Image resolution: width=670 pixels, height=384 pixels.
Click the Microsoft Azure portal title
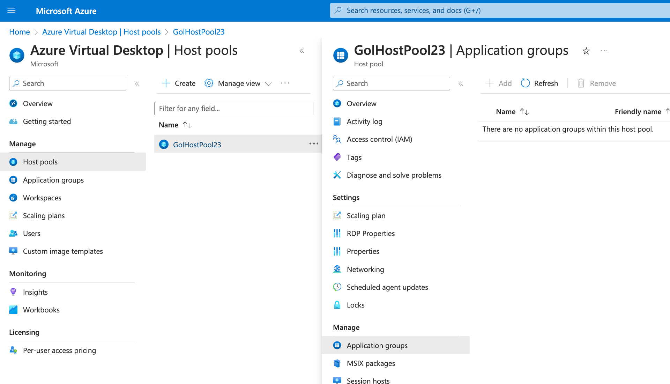click(x=66, y=11)
